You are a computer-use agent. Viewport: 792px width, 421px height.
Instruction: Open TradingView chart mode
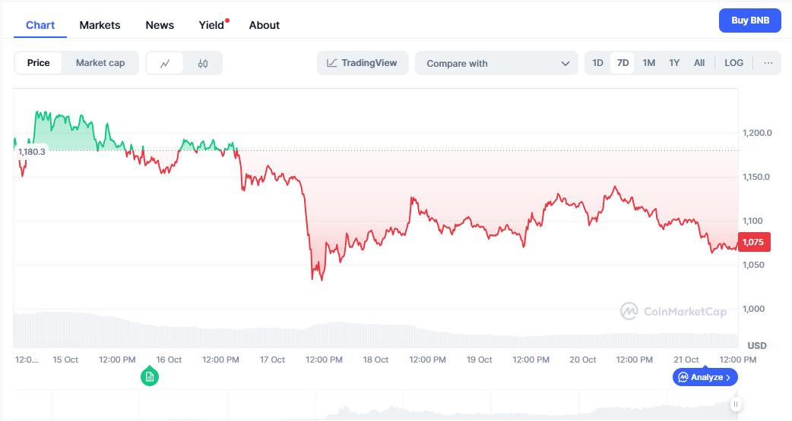(363, 63)
